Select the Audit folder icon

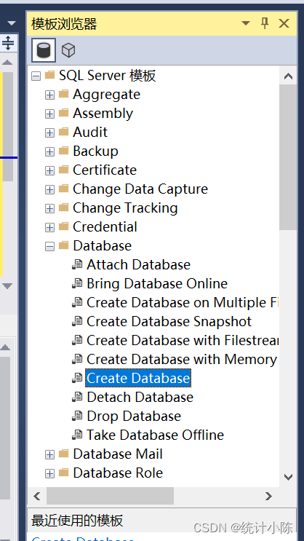tap(63, 132)
